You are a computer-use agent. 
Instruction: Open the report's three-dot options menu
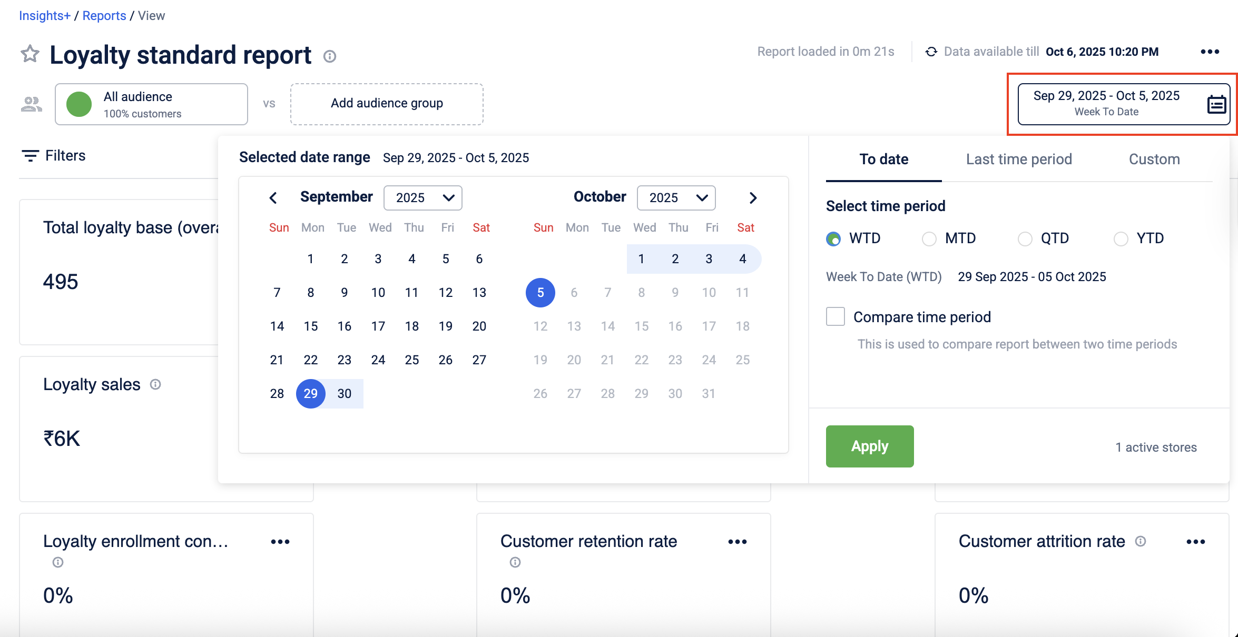[x=1210, y=52]
